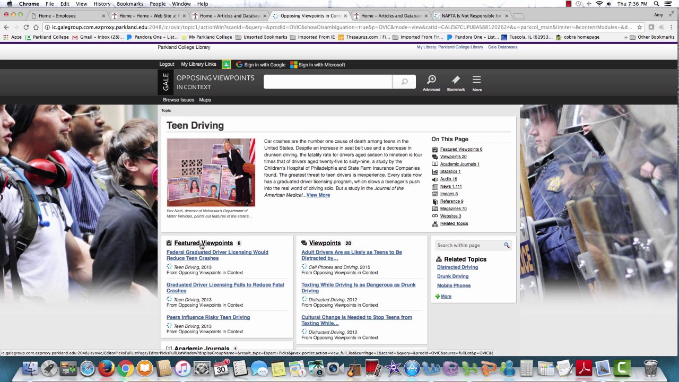Click the Gale logo
Viewport: 679px width, 382px height.
166,82
